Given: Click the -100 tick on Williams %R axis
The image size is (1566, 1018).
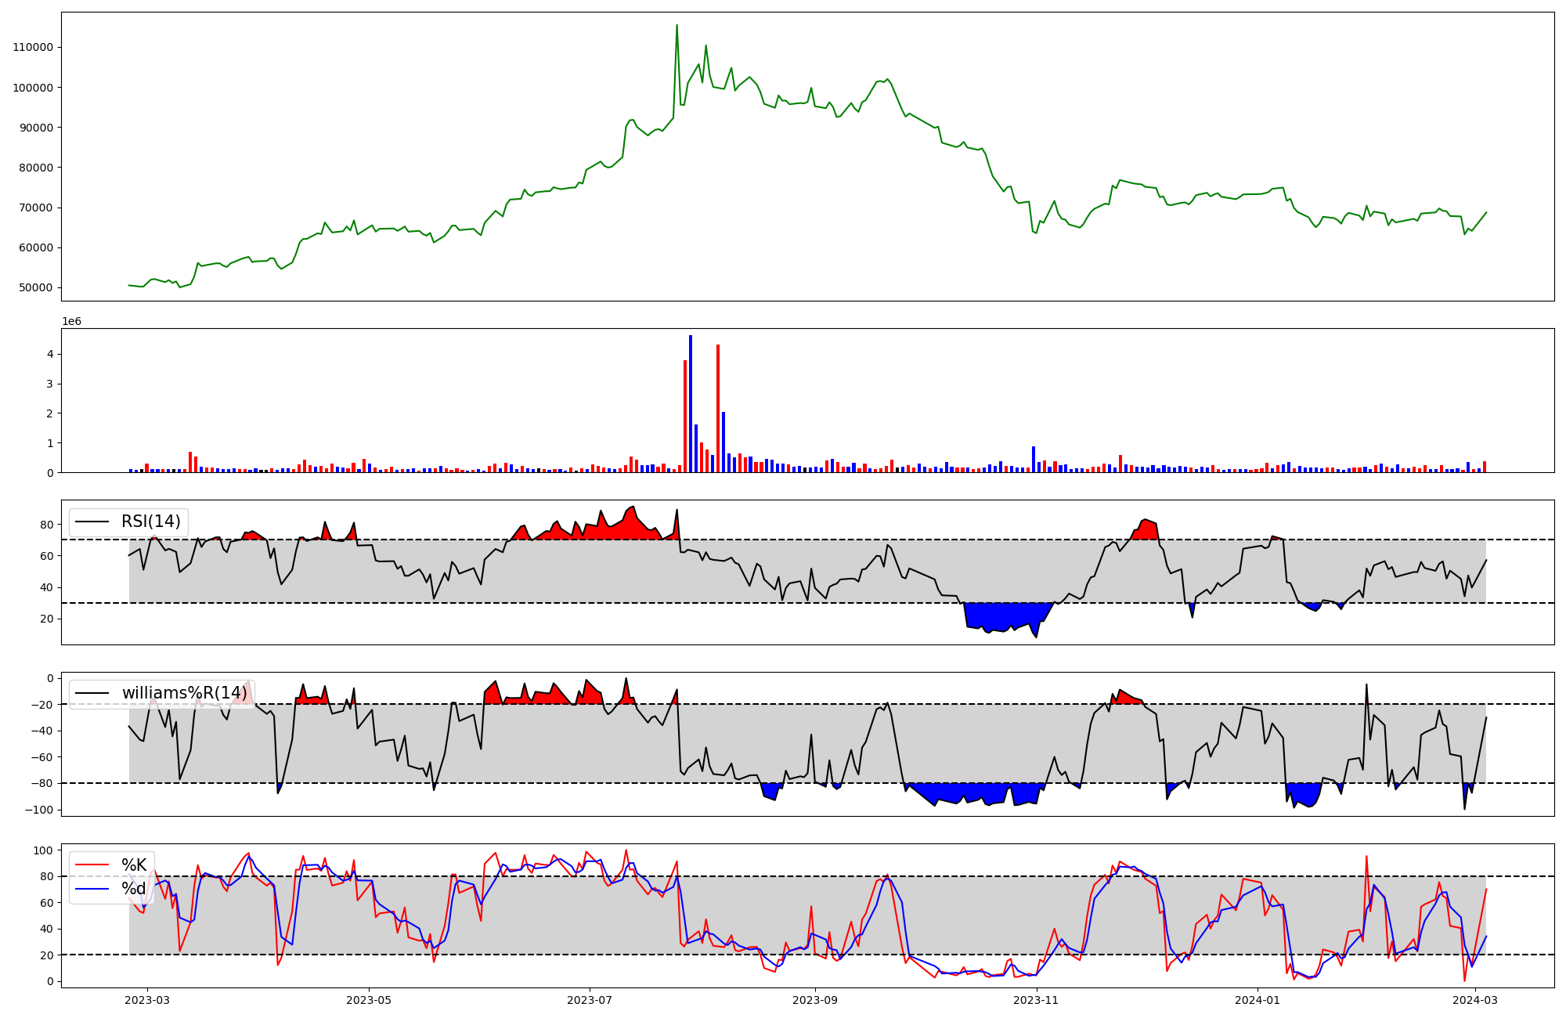Looking at the screenshot, I should point(38,810).
